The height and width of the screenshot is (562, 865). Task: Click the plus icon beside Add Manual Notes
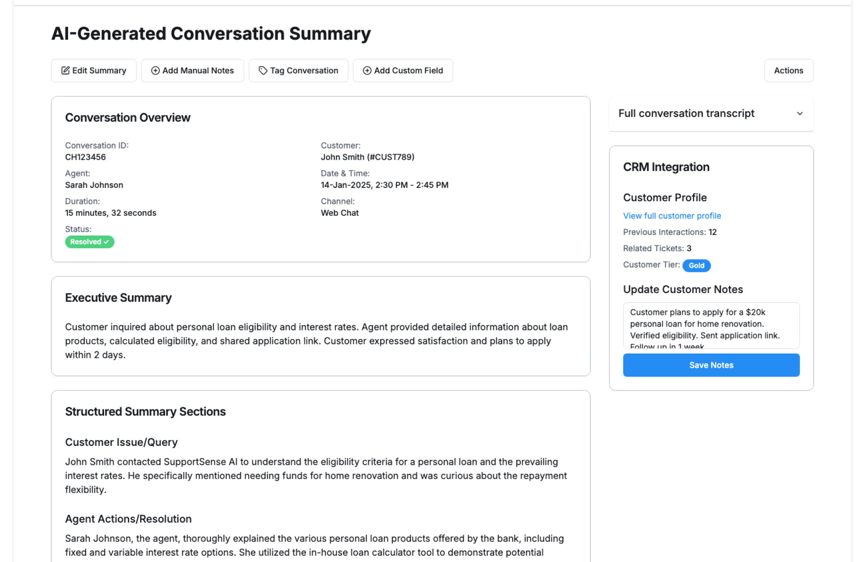155,71
